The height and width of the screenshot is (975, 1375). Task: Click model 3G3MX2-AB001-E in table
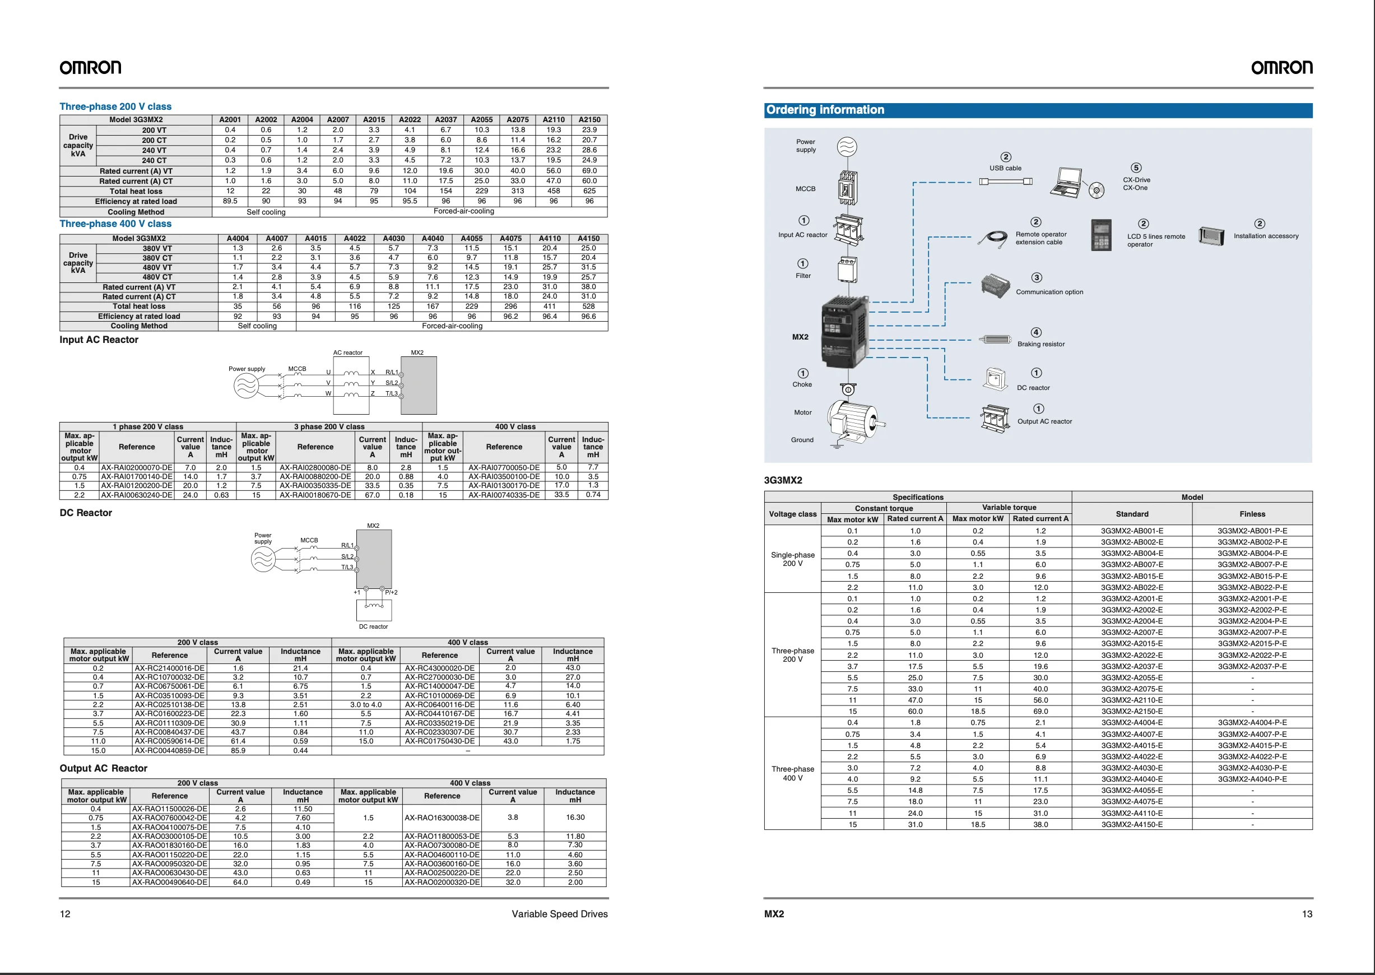tap(1131, 531)
